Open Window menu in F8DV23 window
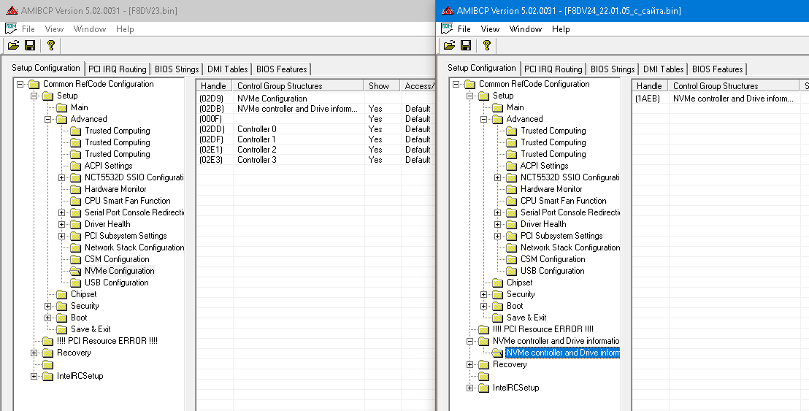The image size is (809, 411). 90,29
